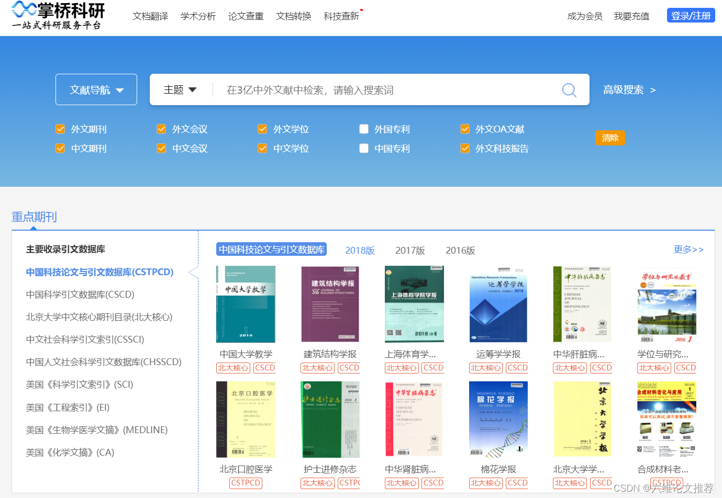This screenshot has width=722, height=498.
Task: Open the 北京口腔医学 journal cover
Action: click(246, 420)
